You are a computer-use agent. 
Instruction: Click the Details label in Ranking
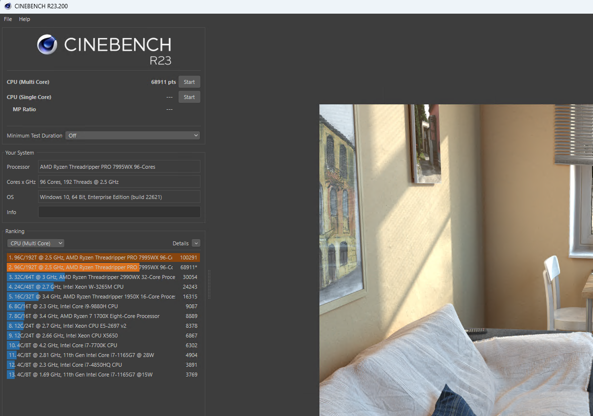tap(180, 243)
